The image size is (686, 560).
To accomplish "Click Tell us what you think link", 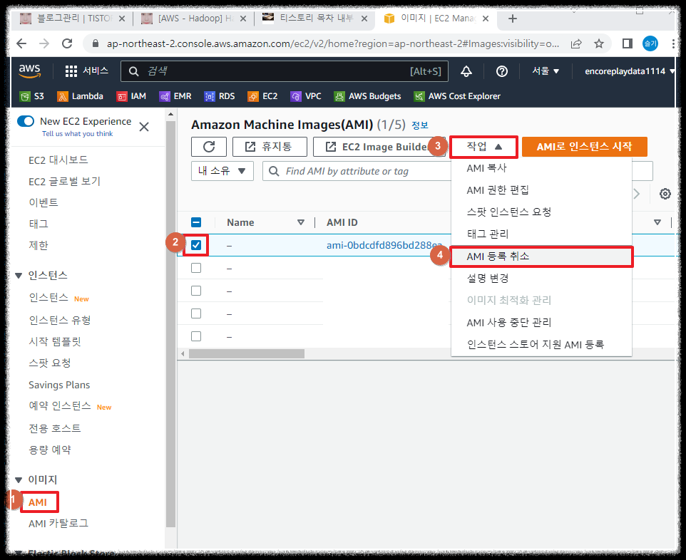I will point(78,134).
